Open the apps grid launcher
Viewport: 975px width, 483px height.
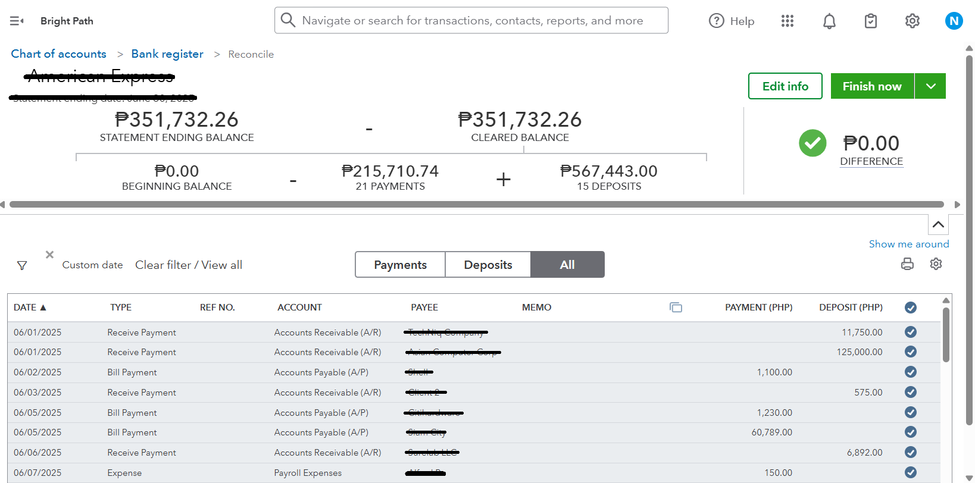787,21
